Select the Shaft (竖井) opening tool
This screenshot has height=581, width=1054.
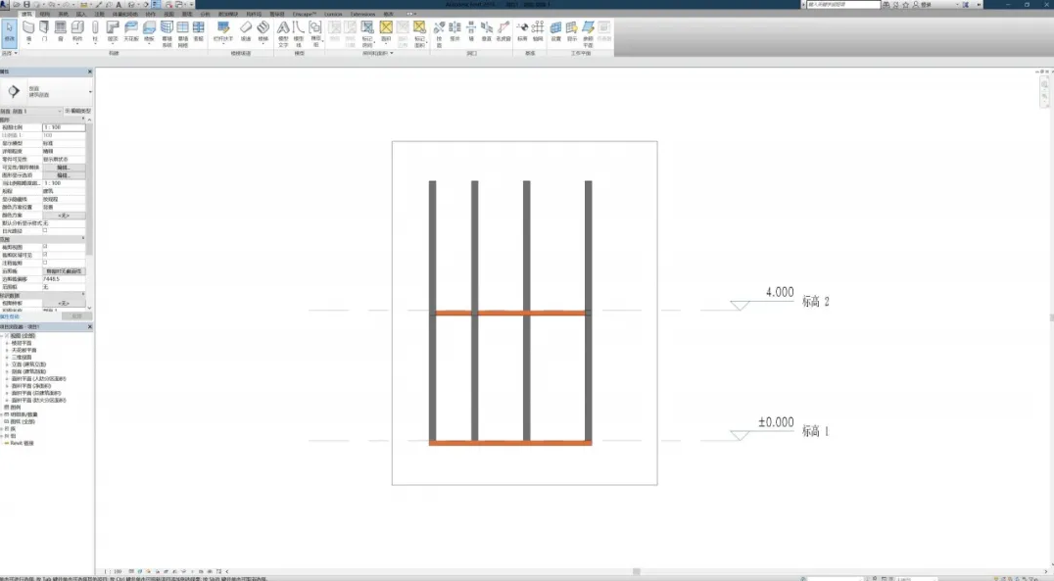(455, 31)
